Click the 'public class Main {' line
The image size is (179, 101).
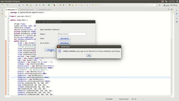pos(19,20)
